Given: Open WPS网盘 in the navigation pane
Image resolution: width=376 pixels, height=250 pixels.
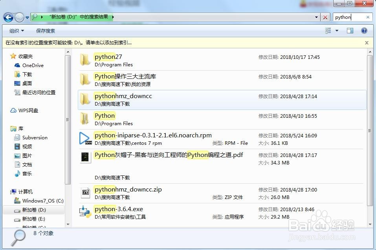Looking at the screenshot, I should (x=24, y=110).
